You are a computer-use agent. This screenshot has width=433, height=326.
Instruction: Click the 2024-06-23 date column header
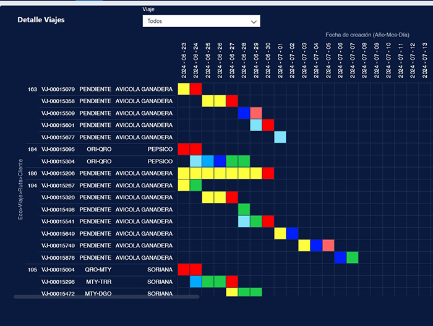click(x=184, y=61)
